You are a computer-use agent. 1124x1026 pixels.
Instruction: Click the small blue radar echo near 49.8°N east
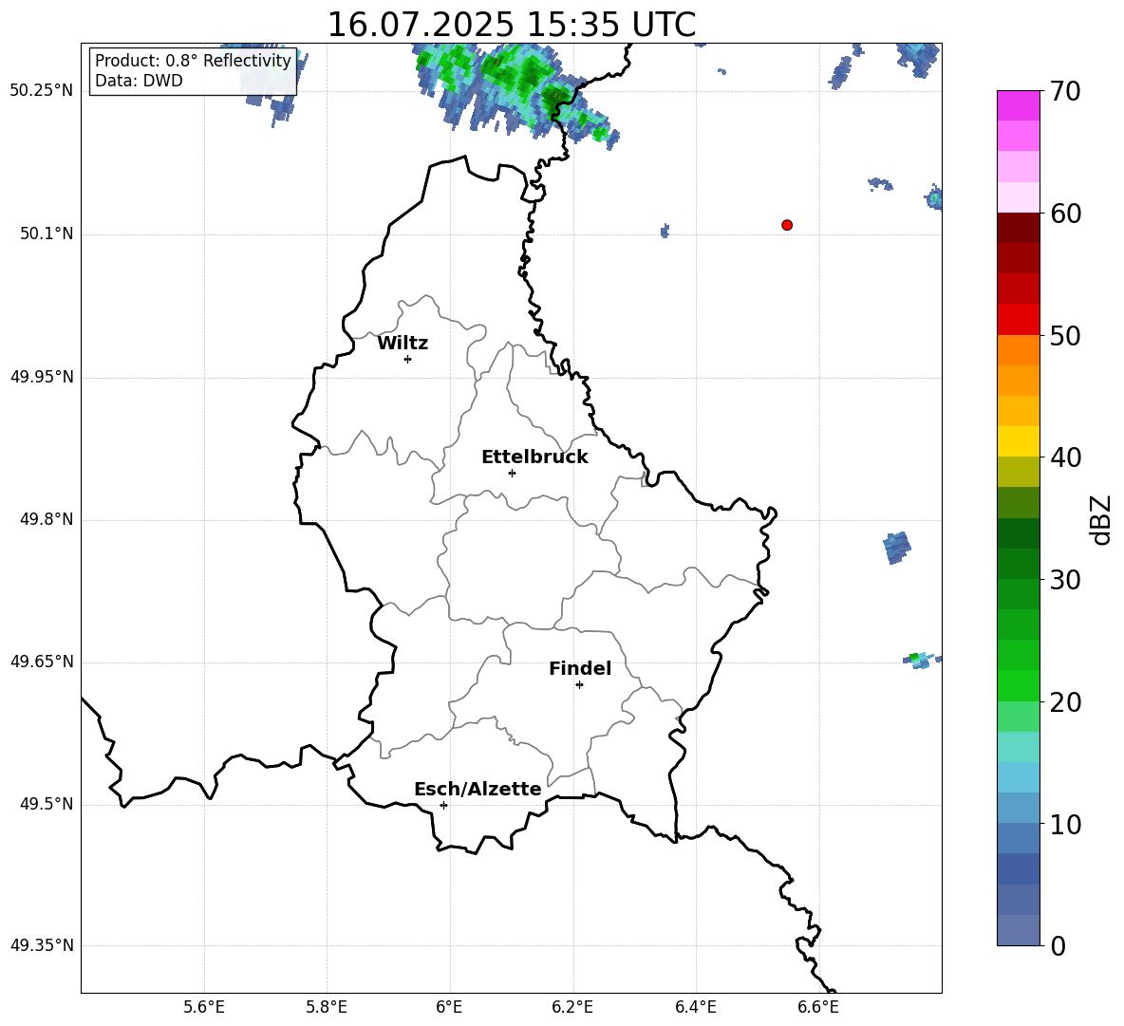pos(897,548)
